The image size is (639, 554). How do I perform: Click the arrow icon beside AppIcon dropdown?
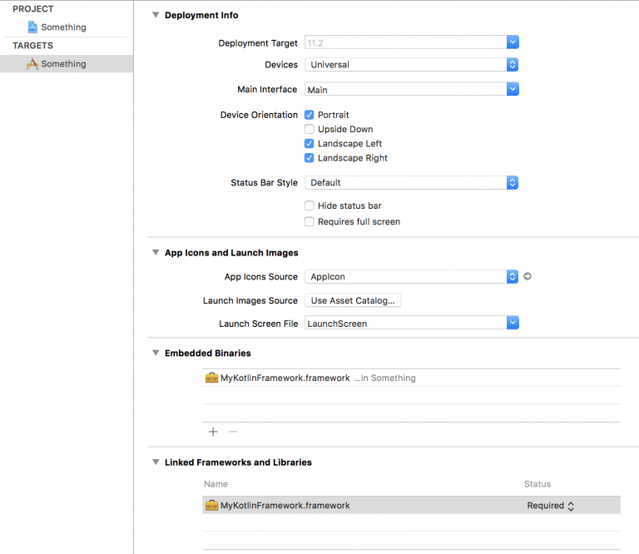point(528,276)
